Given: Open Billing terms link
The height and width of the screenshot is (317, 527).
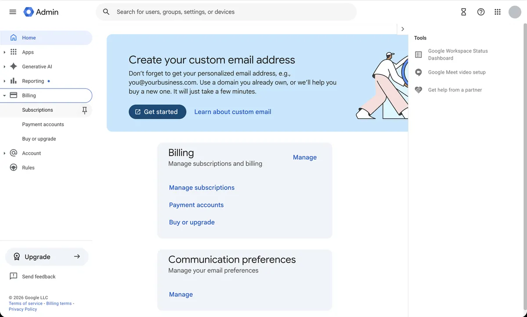Looking at the screenshot, I should 59,303.
